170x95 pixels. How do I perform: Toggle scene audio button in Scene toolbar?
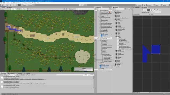(x=17, y=9)
